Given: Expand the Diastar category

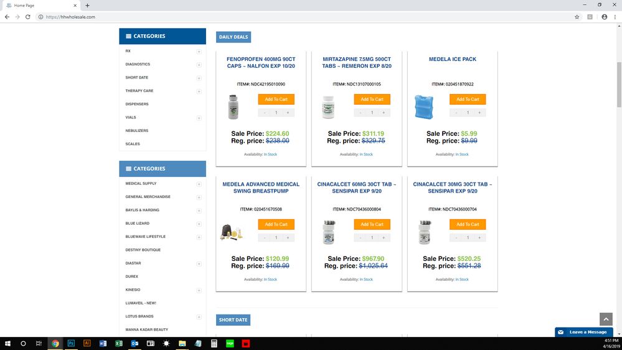Looking at the screenshot, I should (199, 264).
